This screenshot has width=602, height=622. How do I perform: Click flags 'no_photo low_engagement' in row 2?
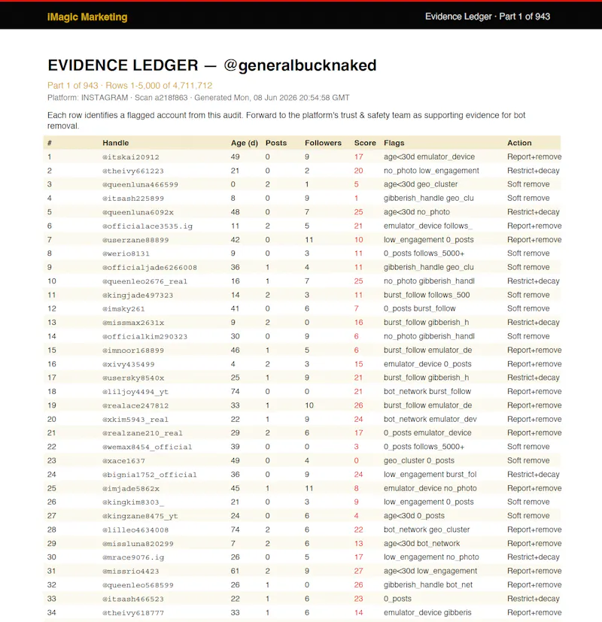point(431,171)
